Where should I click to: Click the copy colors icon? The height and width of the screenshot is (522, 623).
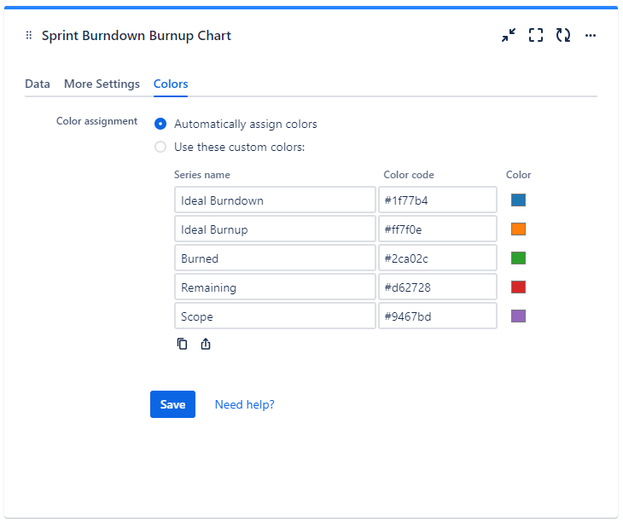pyautogui.click(x=182, y=344)
